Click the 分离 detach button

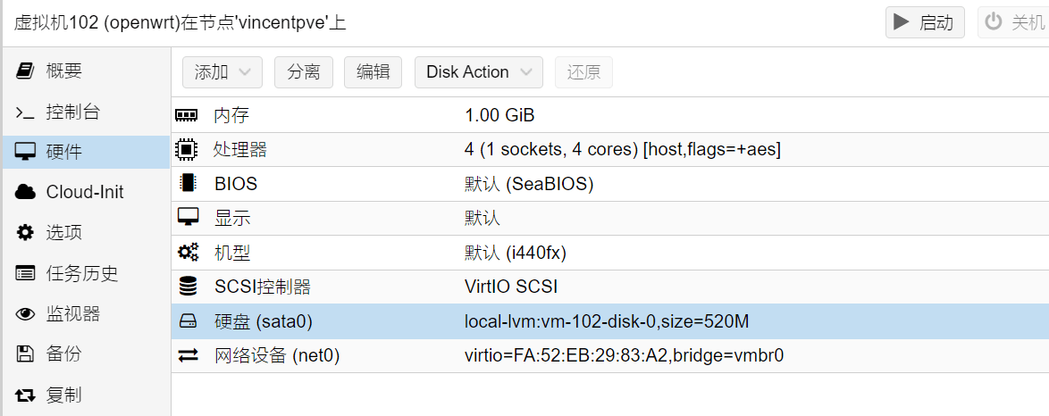click(304, 72)
